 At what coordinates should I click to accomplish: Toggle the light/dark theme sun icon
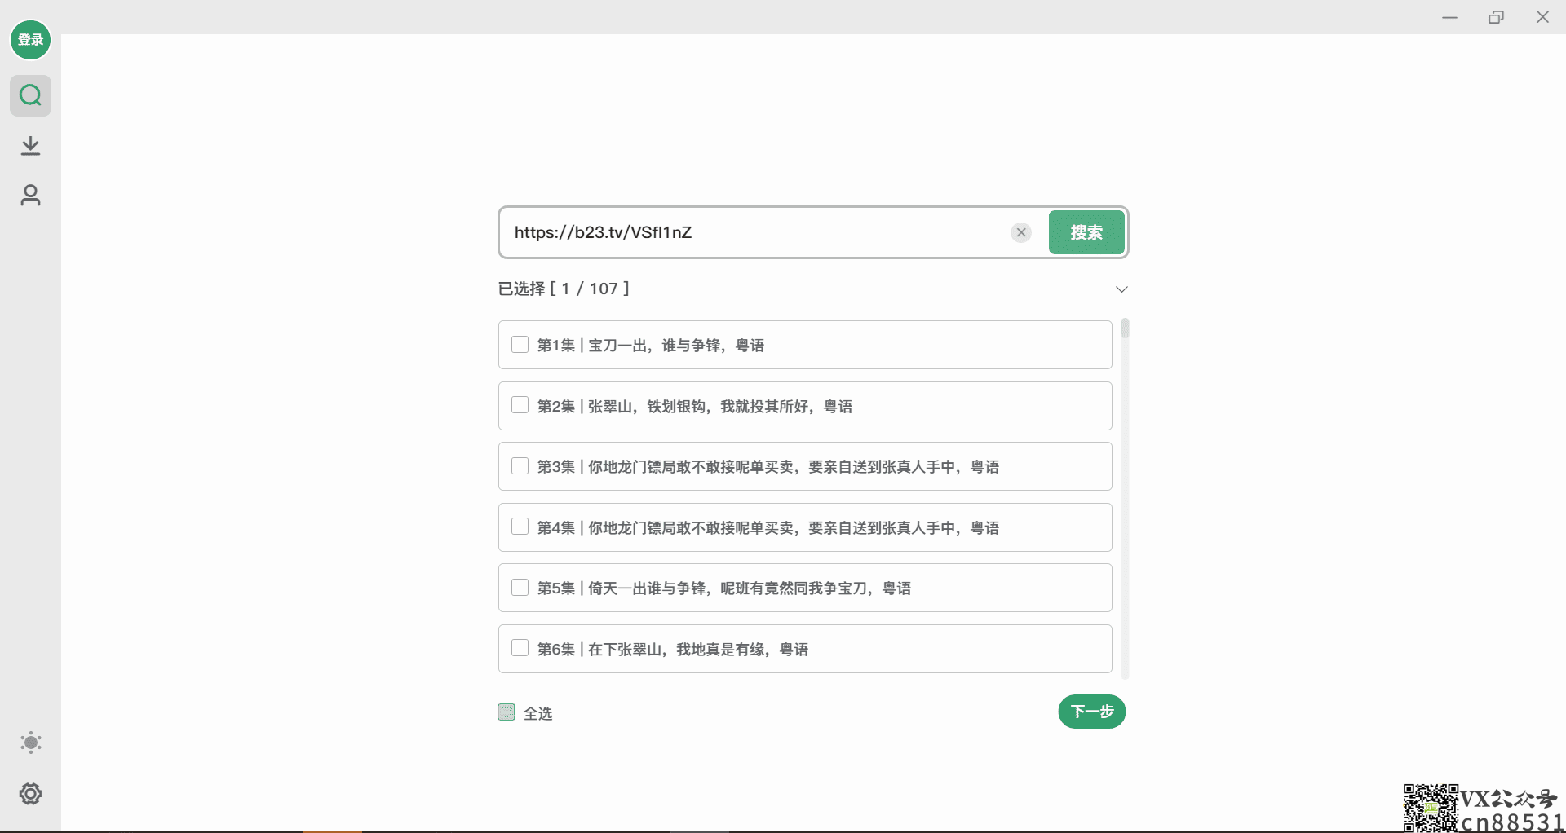(31, 743)
